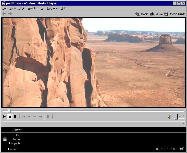Viewport: 187px width, 153px height.
Task: Open the Radio button in toolbar
Action: [x=142, y=14]
